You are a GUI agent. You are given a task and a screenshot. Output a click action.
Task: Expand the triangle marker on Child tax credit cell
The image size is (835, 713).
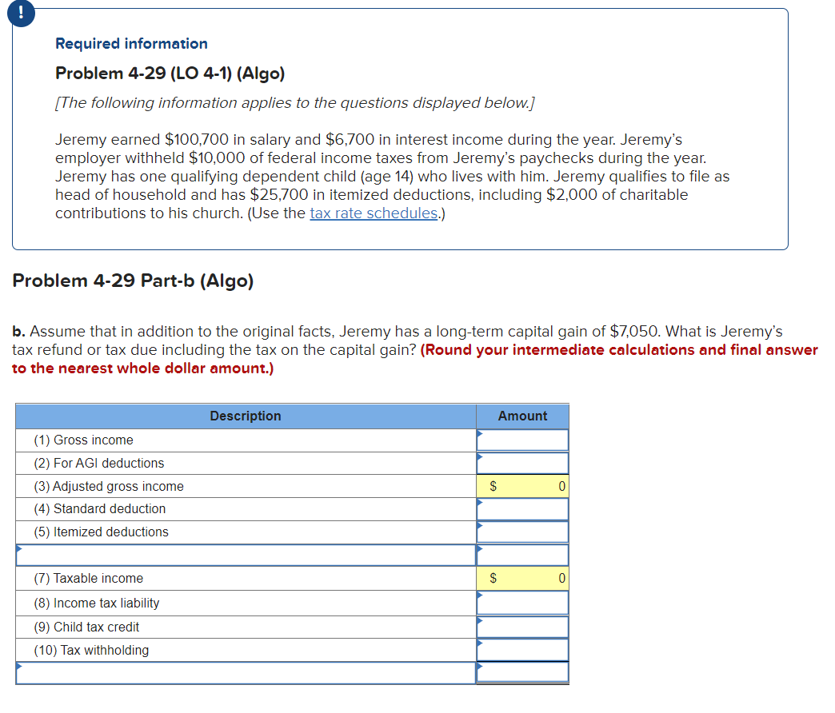click(480, 619)
